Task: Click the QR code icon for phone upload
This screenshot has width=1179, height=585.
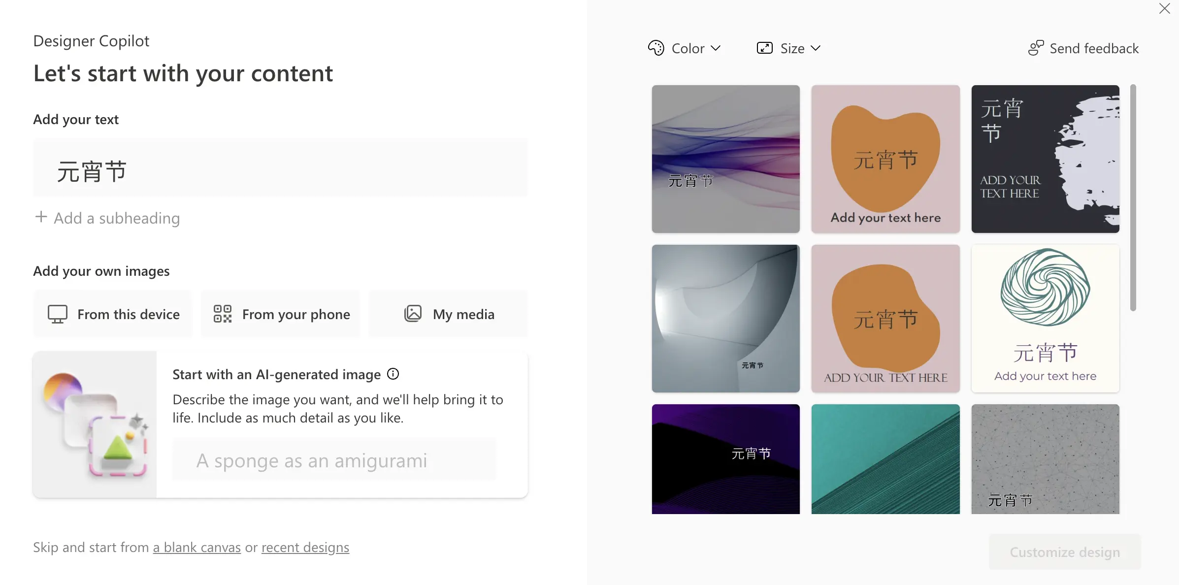Action: pyautogui.click(x=223, y=314)
